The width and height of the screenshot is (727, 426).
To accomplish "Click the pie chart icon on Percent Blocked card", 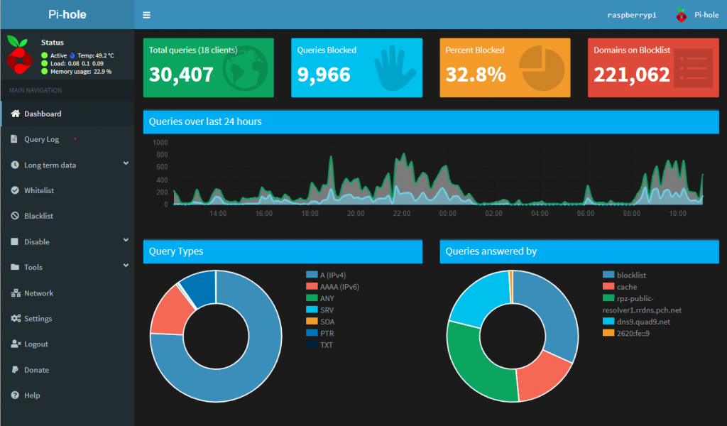I will [542, 68].
